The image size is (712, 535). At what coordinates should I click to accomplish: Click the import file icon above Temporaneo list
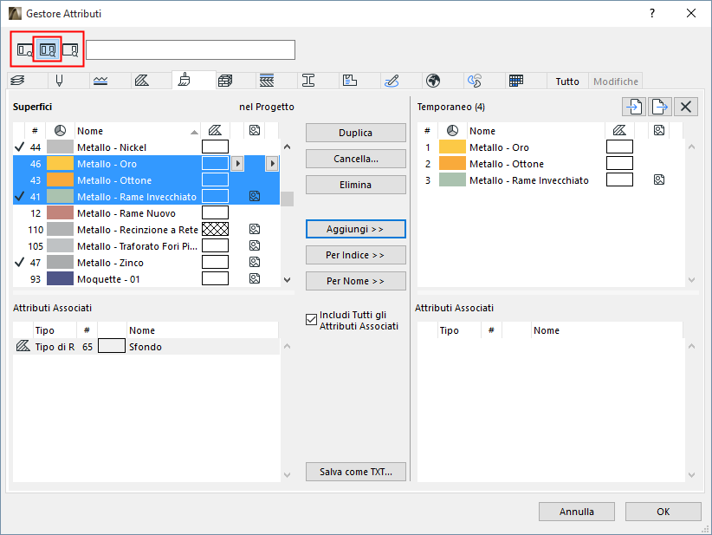(x=634, y=107)
